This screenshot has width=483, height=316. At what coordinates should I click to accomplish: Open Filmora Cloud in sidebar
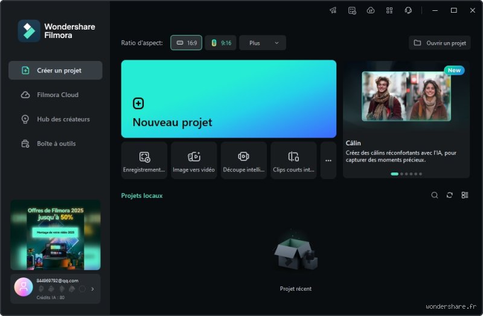(x=56, y=95)
